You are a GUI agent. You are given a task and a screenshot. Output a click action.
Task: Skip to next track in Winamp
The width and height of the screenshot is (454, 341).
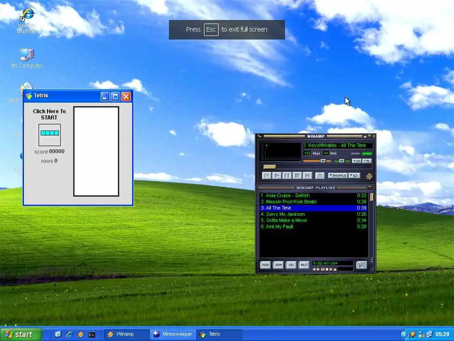[x=308, y=175]
